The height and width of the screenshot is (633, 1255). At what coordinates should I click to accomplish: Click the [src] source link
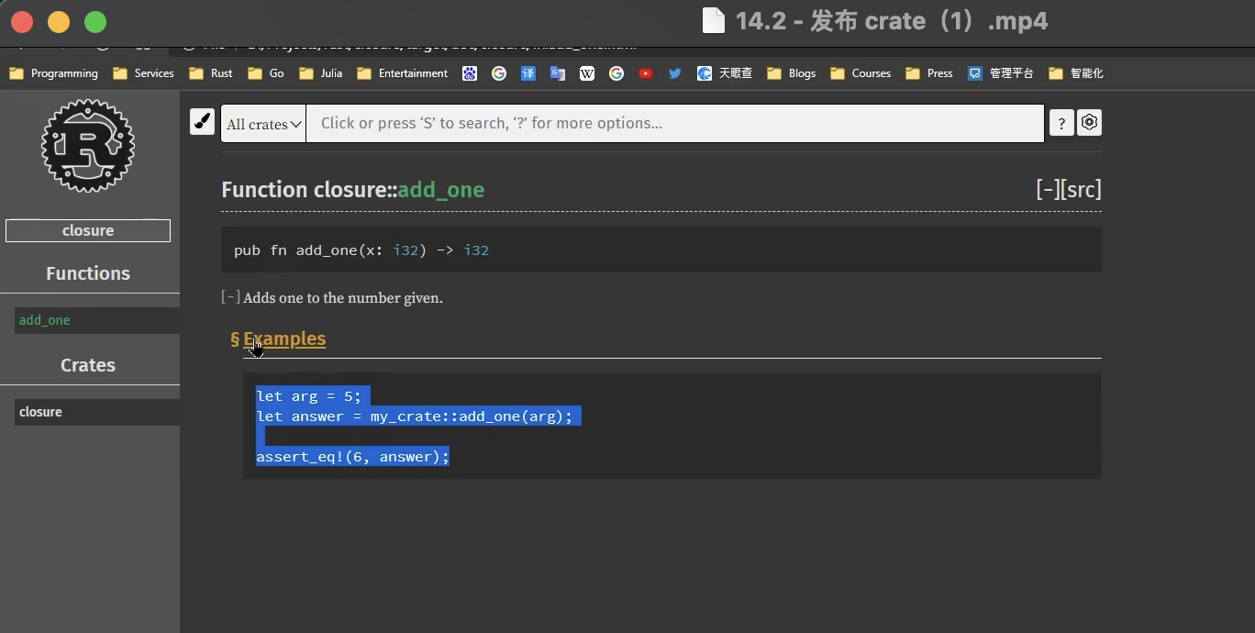point(1082,190)
